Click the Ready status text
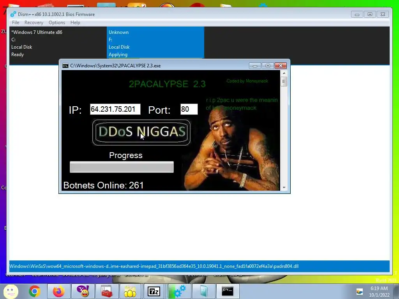 [18, 55]
